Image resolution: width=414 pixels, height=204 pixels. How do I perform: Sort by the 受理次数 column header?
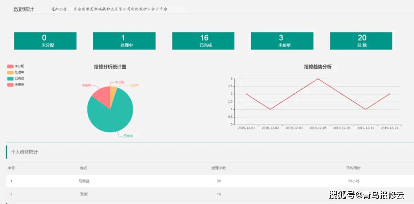click(x=219, y=168)
